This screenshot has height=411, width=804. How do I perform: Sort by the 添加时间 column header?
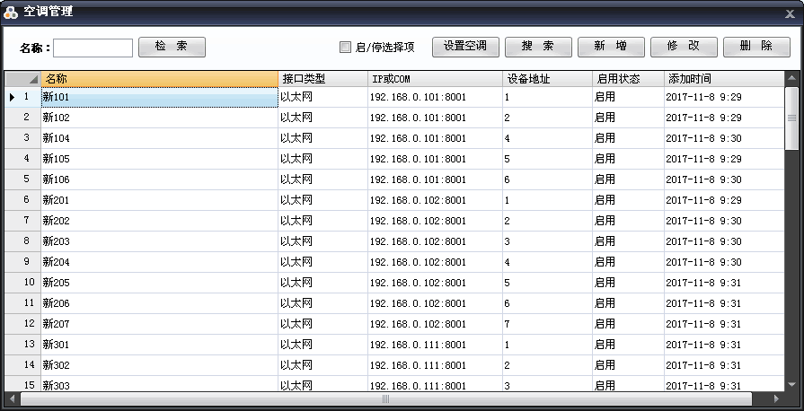coord(723,79)
